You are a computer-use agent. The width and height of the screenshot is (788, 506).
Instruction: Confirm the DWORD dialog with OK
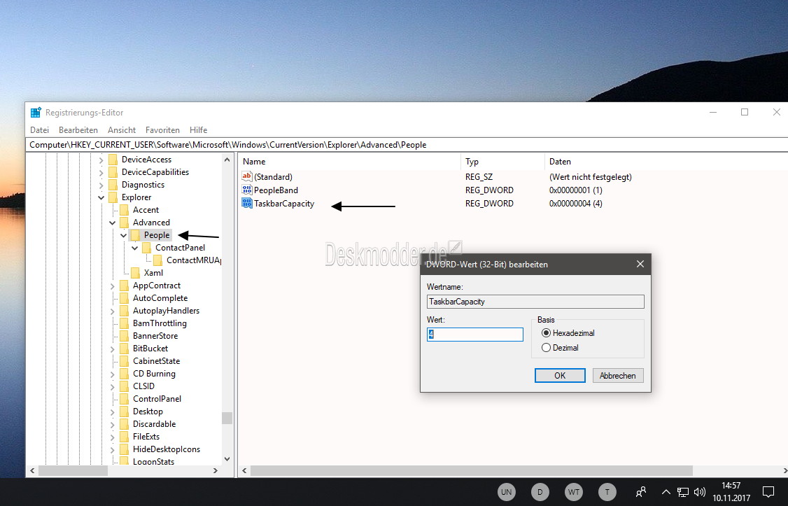coord(560,375)
